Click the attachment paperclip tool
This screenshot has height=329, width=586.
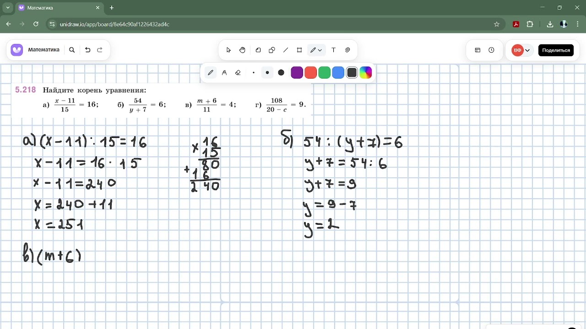347,50
